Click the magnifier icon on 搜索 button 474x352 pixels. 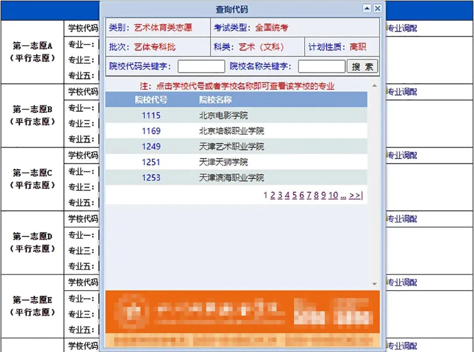click(x=355, y=66)
